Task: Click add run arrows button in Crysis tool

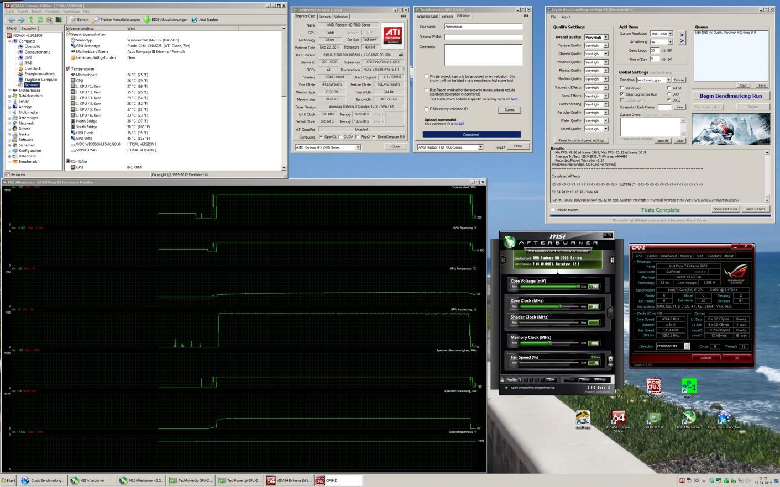Action: pos(682,38)
